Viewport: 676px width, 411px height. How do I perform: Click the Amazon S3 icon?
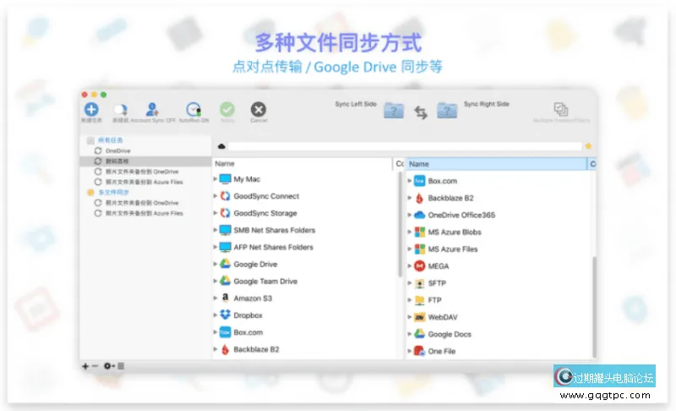click(x=225, y=298)
